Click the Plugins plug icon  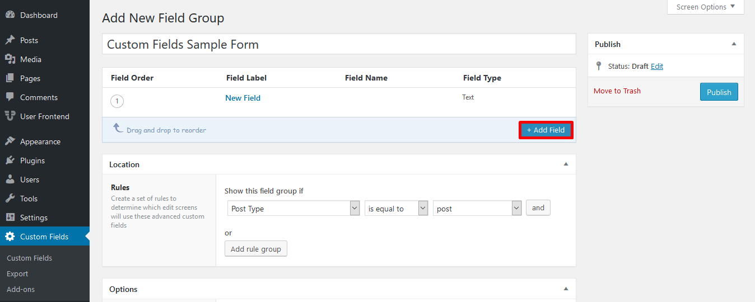click(x=10, y=161)
